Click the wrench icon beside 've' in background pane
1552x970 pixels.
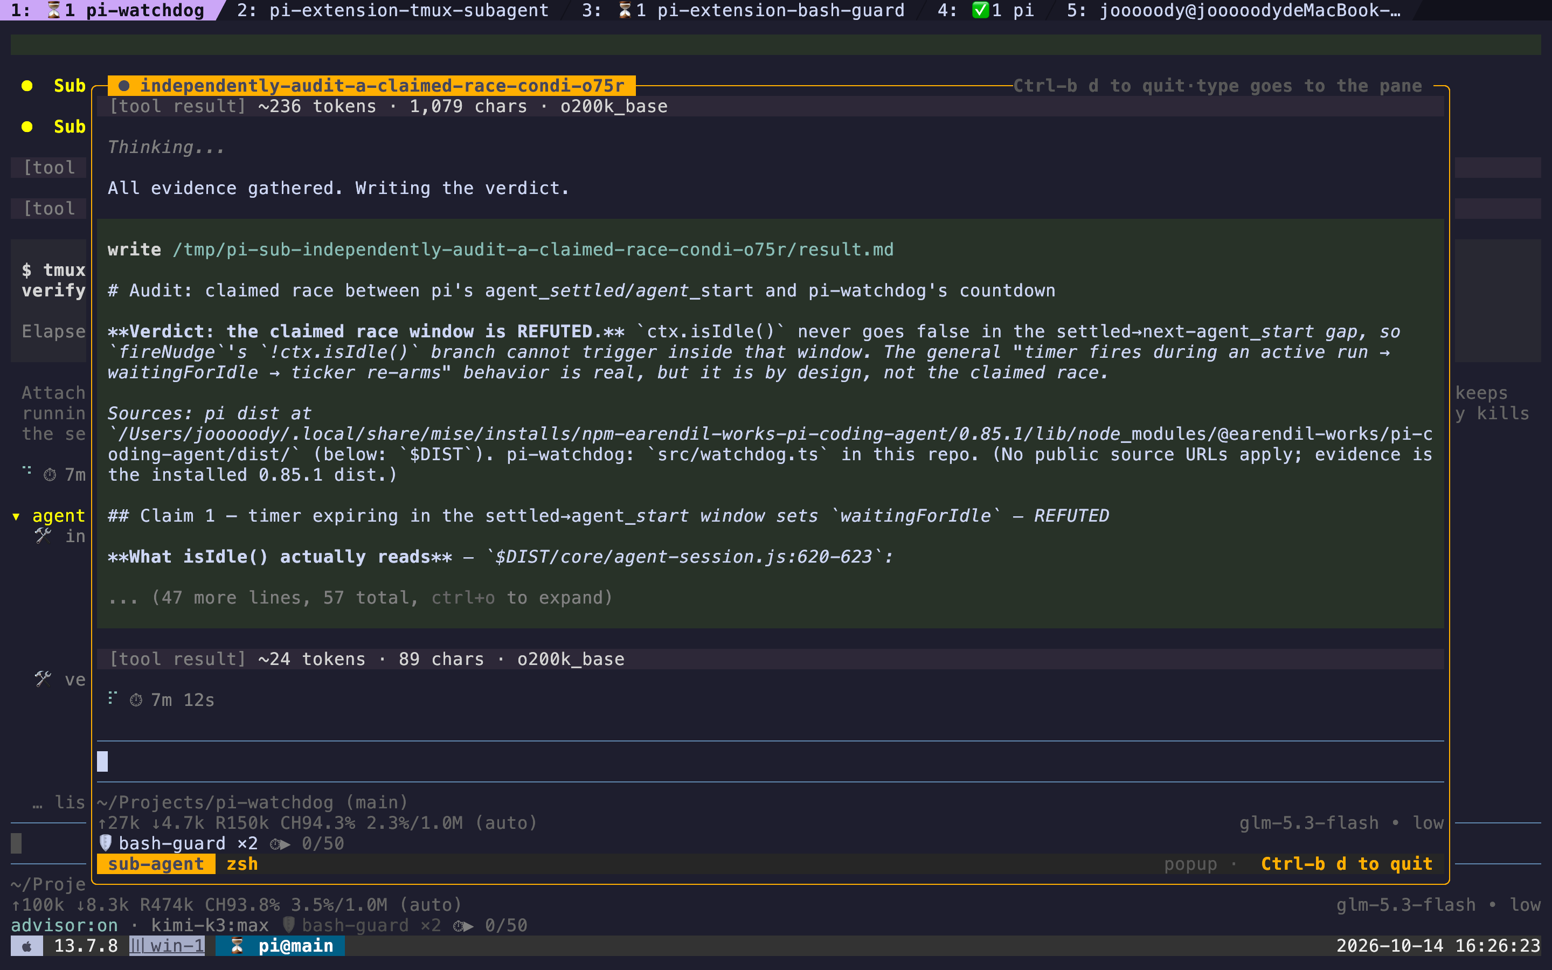pyautogui.click(x=43, y=679)
